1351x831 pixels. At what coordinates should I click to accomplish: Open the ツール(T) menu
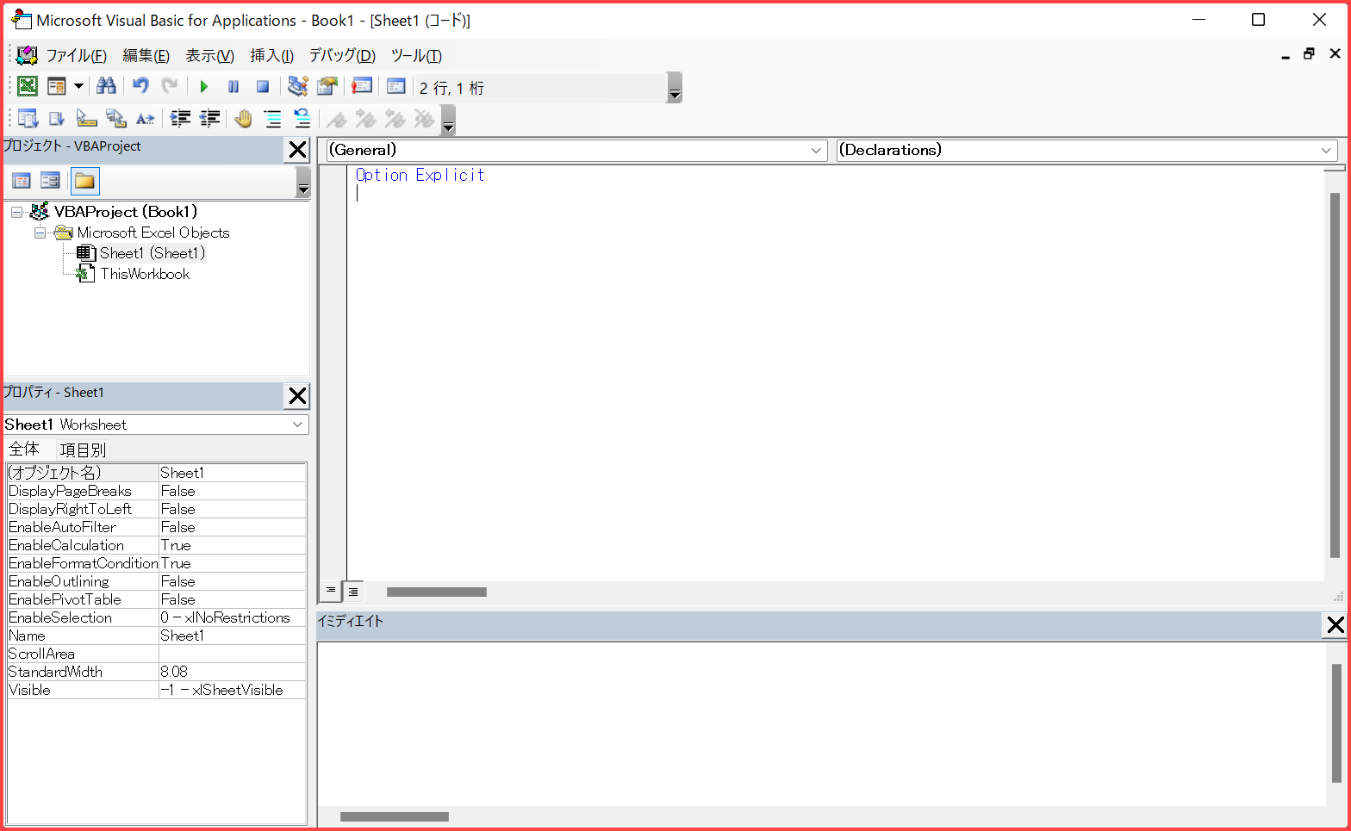416,56
